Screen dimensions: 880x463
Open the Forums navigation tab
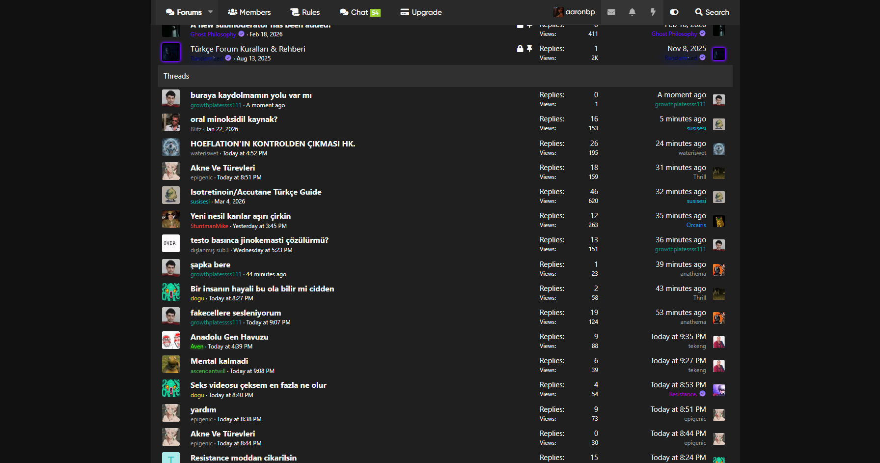[184, 12]
